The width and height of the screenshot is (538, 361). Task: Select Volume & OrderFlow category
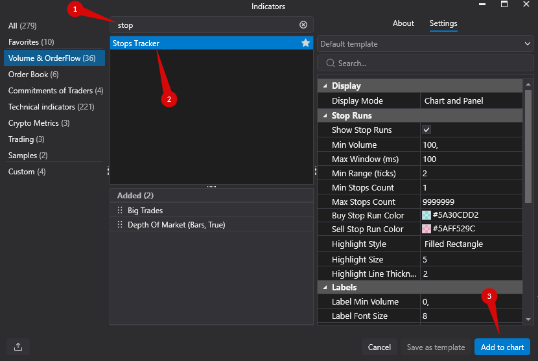[x=54, y=58]
